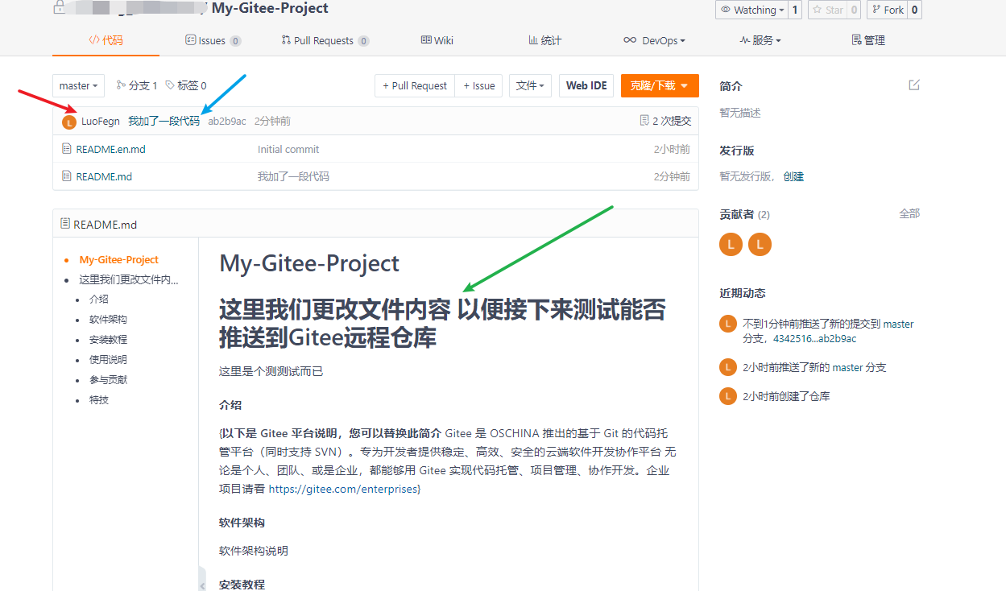1006x591 pixels.
Task: Click the LuoFegn author avatar icon
Action: pos(68,122)
